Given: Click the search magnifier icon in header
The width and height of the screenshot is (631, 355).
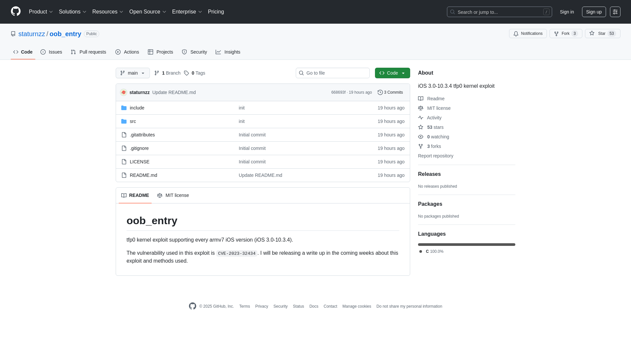Looking at the screenshot, I should coord(453,12).
